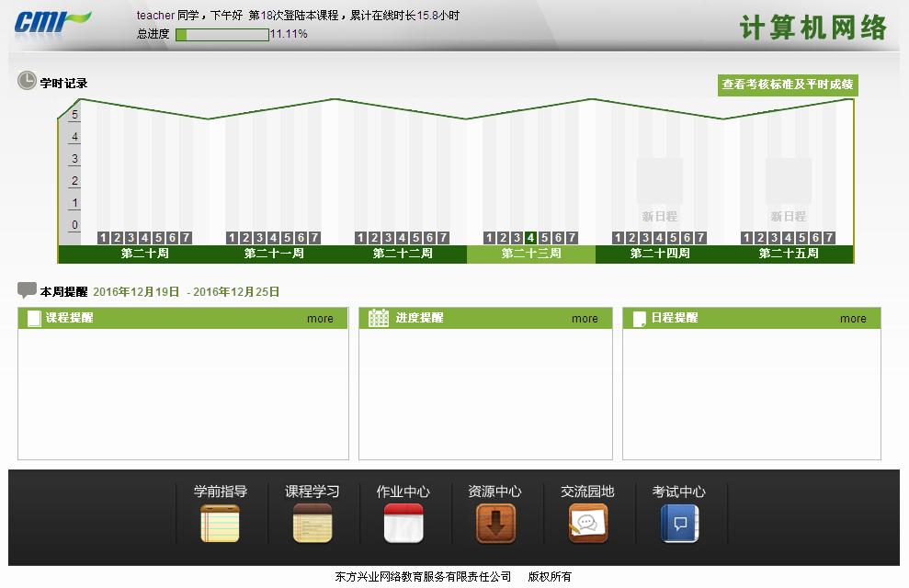Select the 第二十周 week tab
909x588 pixels.
point(145,254)
